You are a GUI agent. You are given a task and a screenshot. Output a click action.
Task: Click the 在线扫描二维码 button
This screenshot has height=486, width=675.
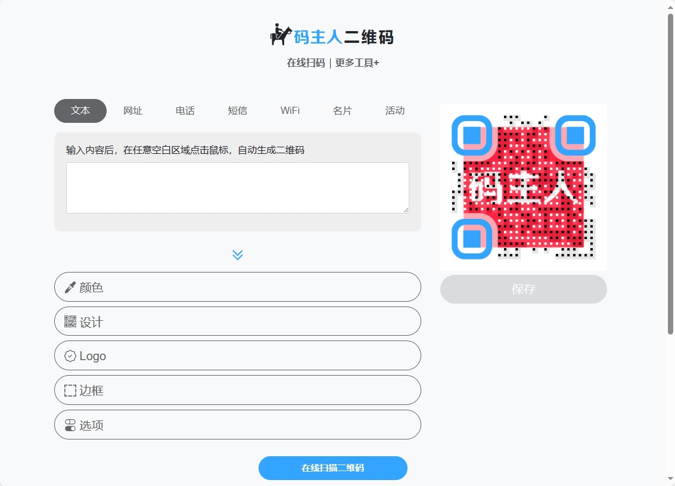pyautogui.click(x=333, y=468)
